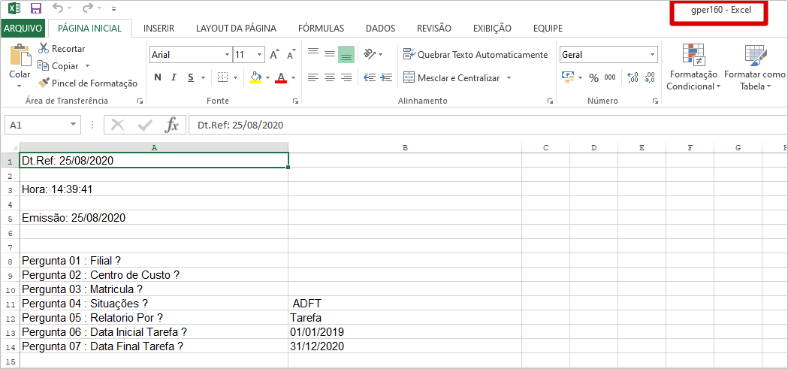Open the Alinhamento group dialog launcher
This screenshot has height=369, width=788.
pos(551,101)
